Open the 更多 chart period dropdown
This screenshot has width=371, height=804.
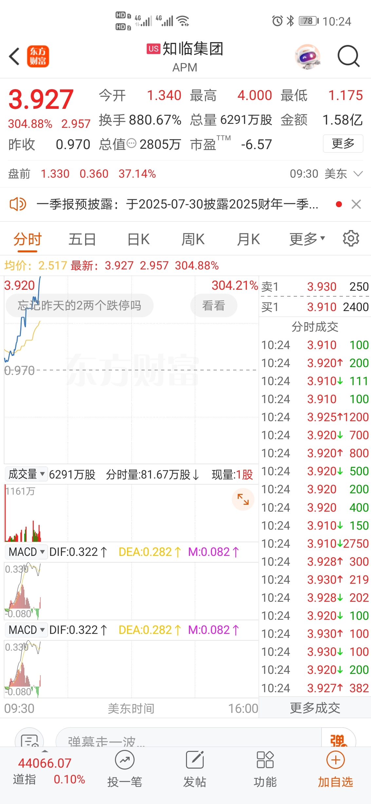(x=307, y=239)
